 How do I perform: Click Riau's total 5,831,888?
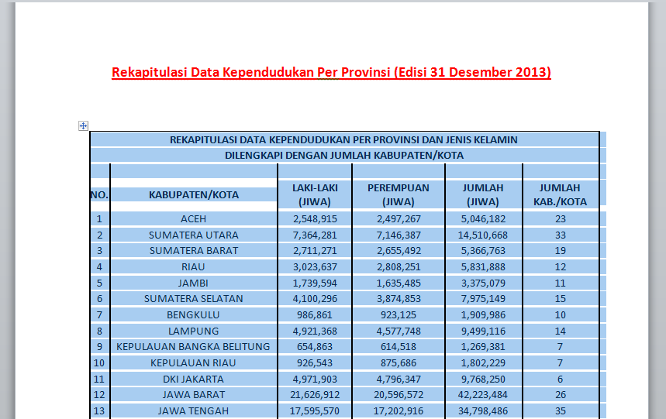483,266
